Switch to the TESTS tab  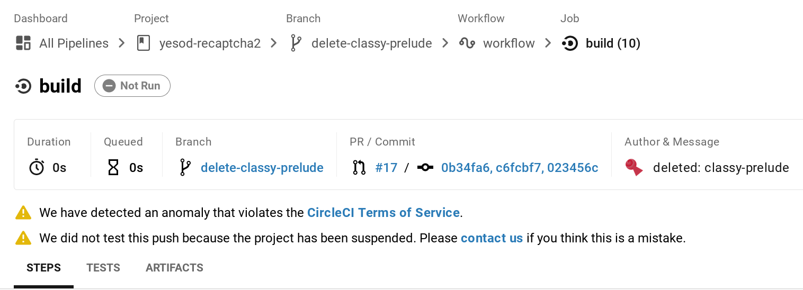(x=103, y=268)
